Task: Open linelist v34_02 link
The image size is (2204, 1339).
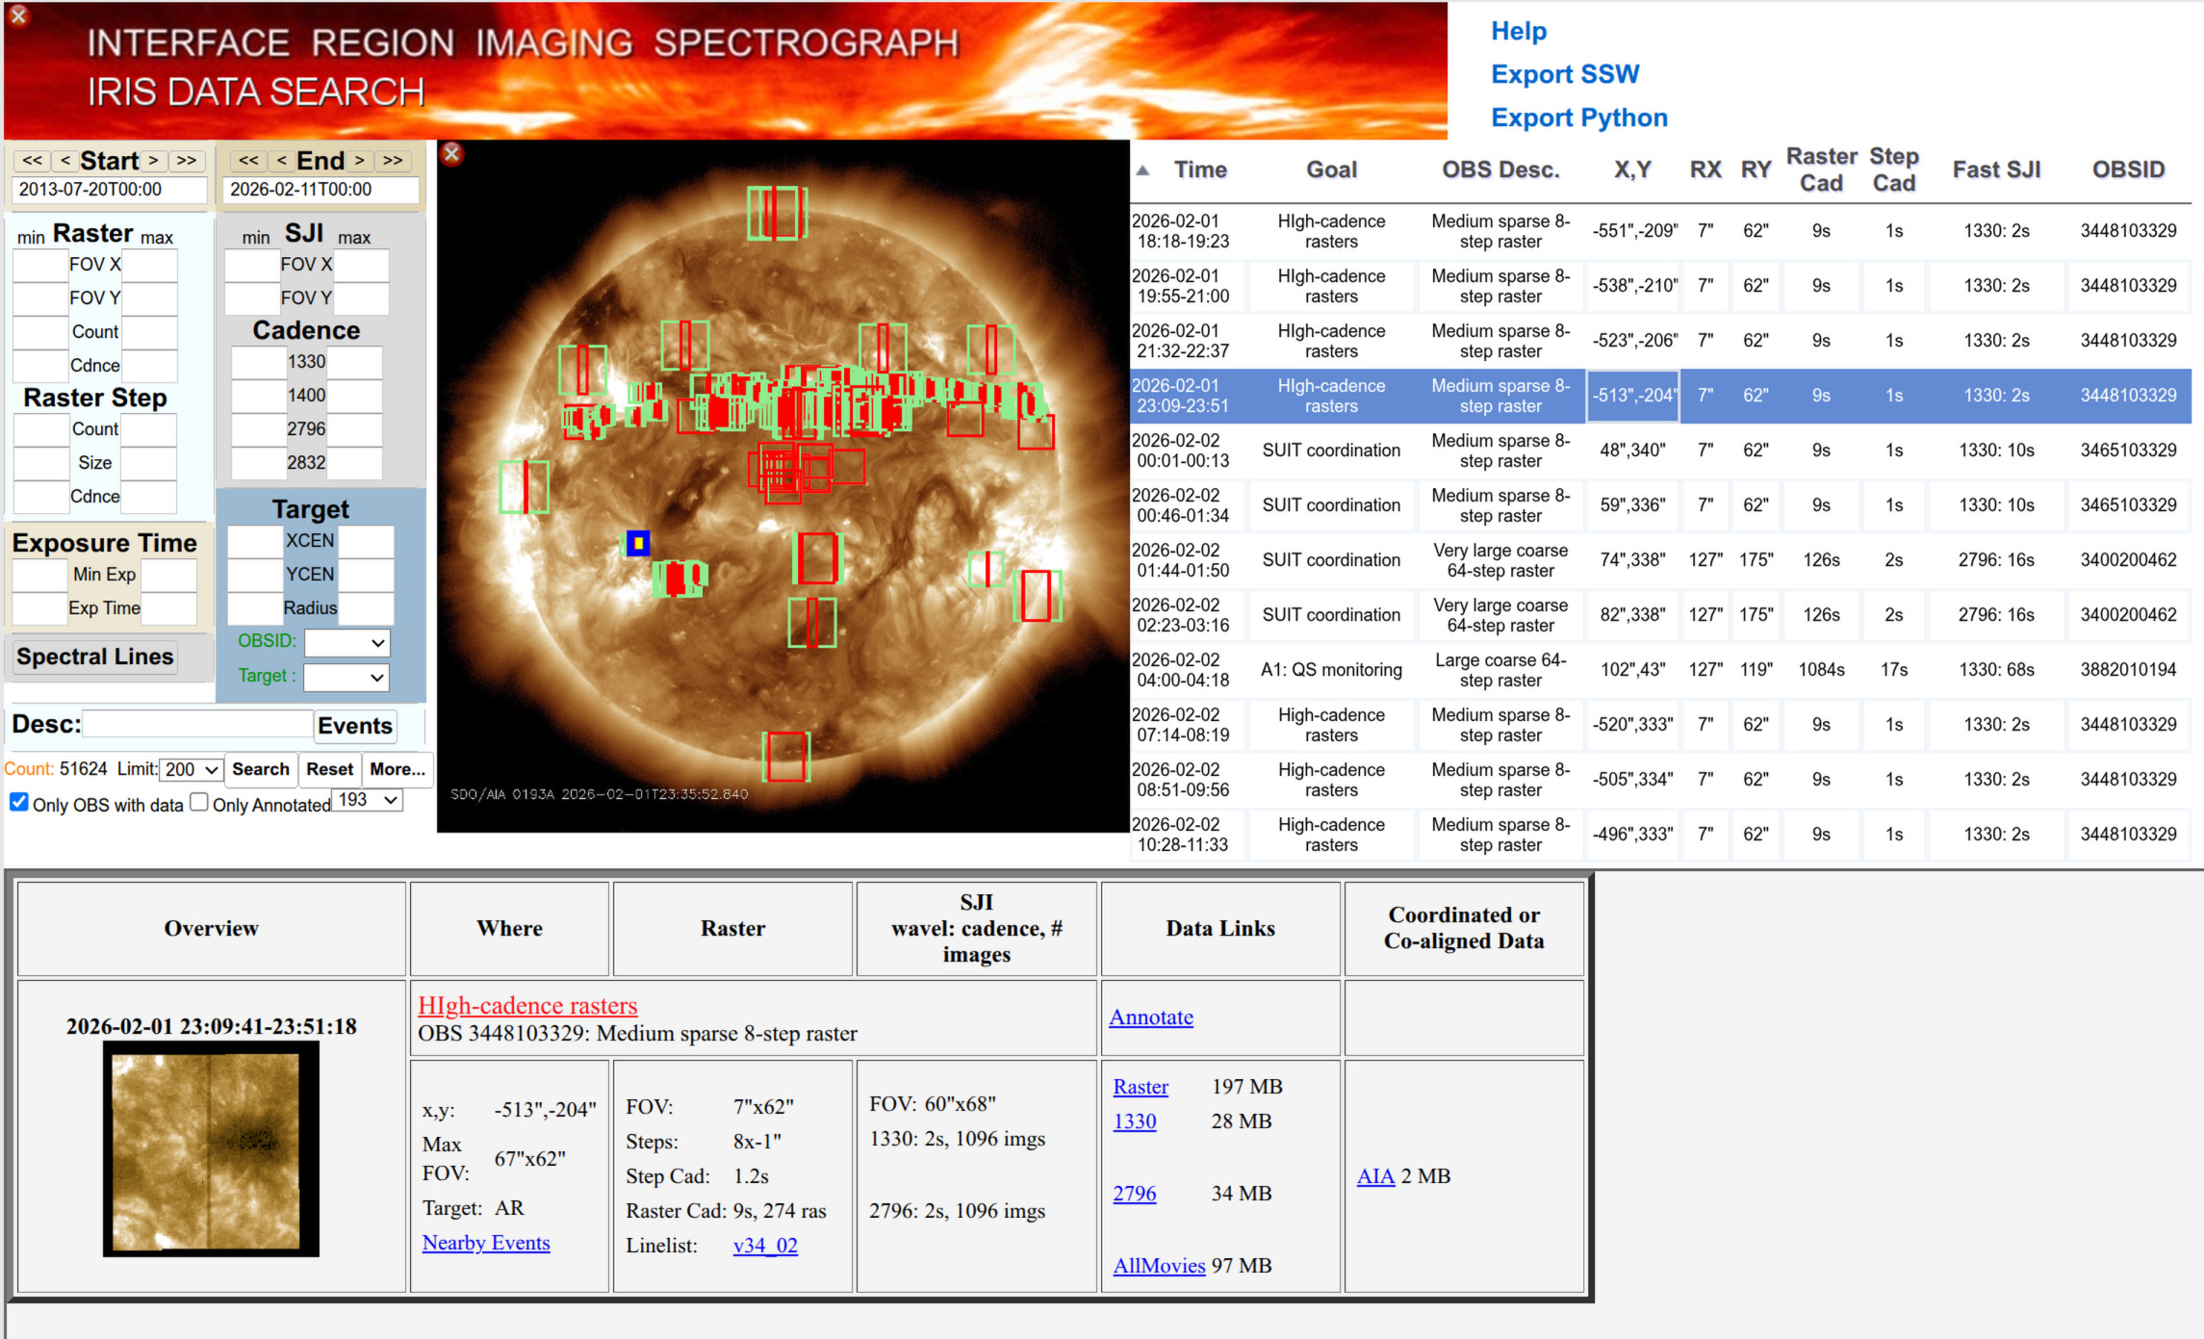Action: coord(765,1246)
